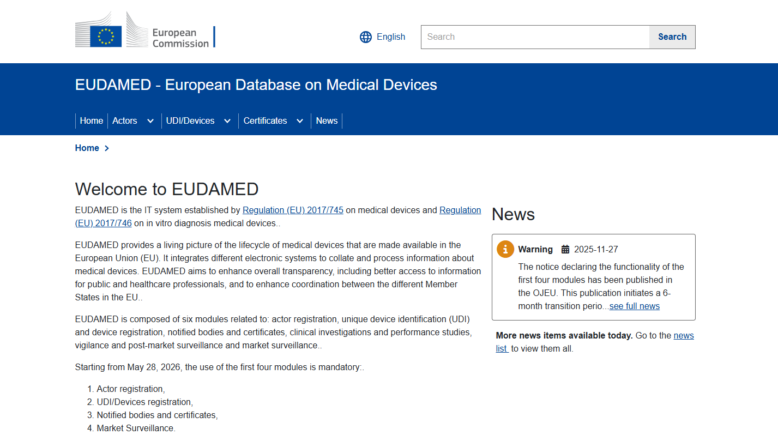Click the EUDAMED site title in banner
Viewport: 778px width, 441px height.
[x=256, y=85]
